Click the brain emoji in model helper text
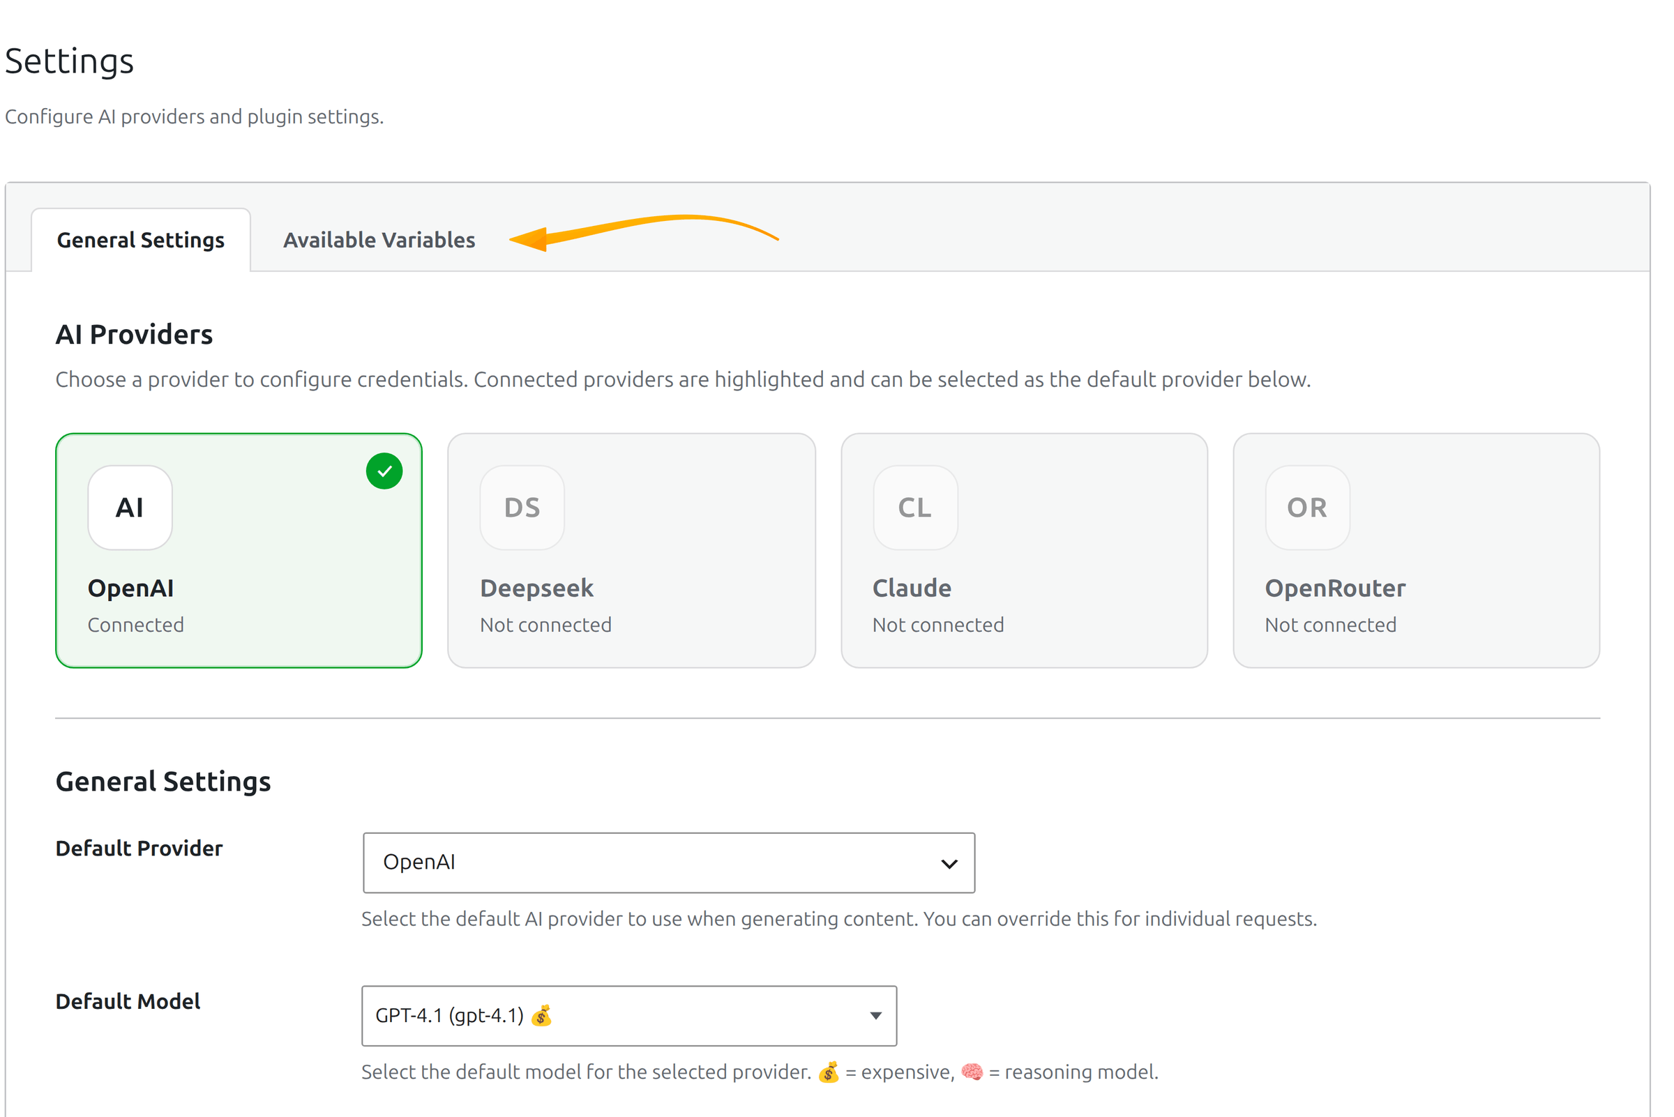The image size is (1674, 1117). (x=972, y=1072)
